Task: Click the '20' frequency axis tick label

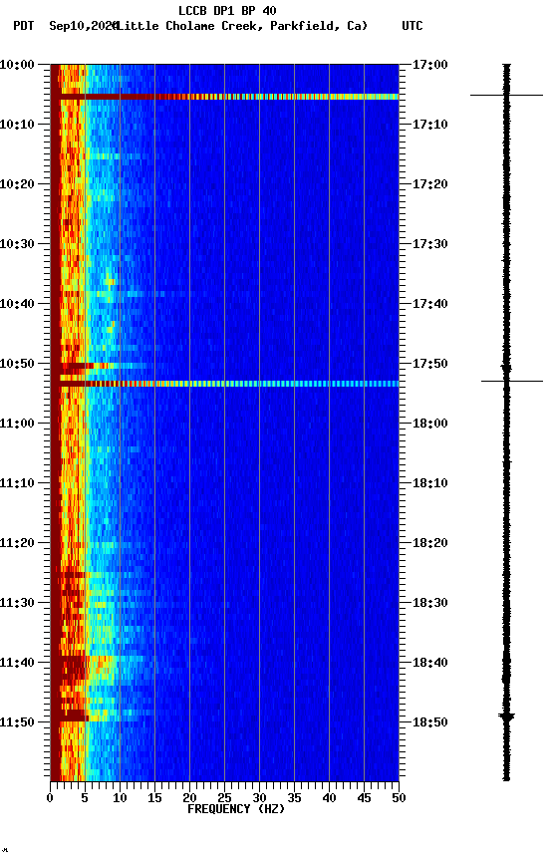Action: coord(189,798)
